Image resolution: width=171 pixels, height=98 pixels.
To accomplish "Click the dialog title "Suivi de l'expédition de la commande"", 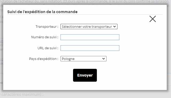I will 42,12.
